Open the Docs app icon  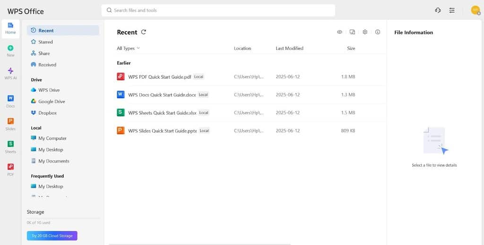pos(10,101)
